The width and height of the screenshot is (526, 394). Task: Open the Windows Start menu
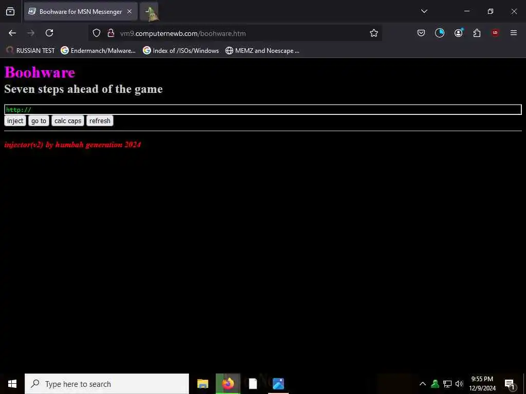click(12, 384)
